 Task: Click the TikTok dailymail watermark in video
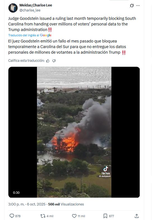pyautogui.click(x=106, y=172)
